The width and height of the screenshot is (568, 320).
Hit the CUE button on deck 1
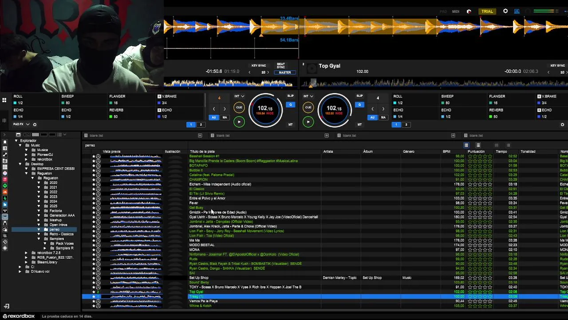[239, 108]
